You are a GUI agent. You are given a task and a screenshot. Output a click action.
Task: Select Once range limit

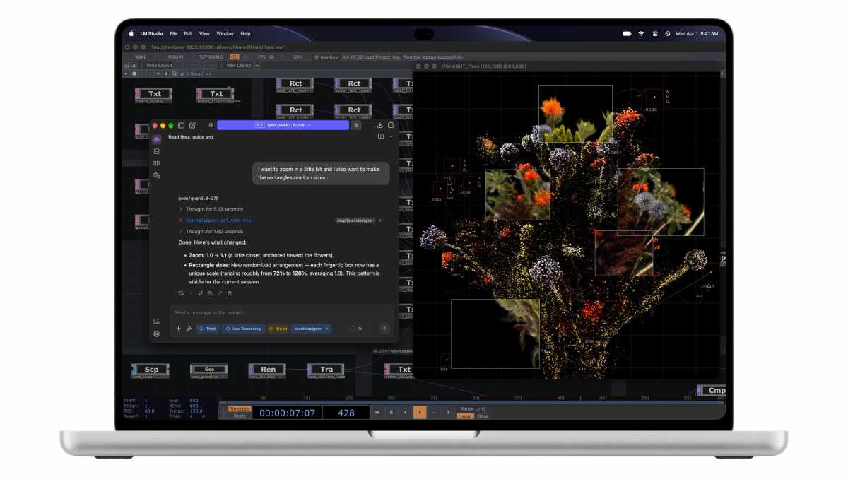[x=483, y=416]
